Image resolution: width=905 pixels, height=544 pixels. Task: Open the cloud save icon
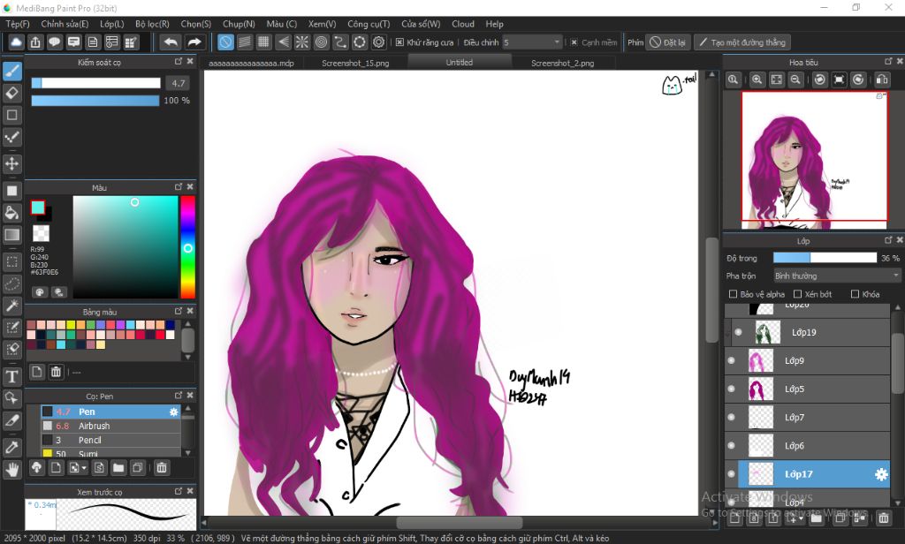[16, 42]
